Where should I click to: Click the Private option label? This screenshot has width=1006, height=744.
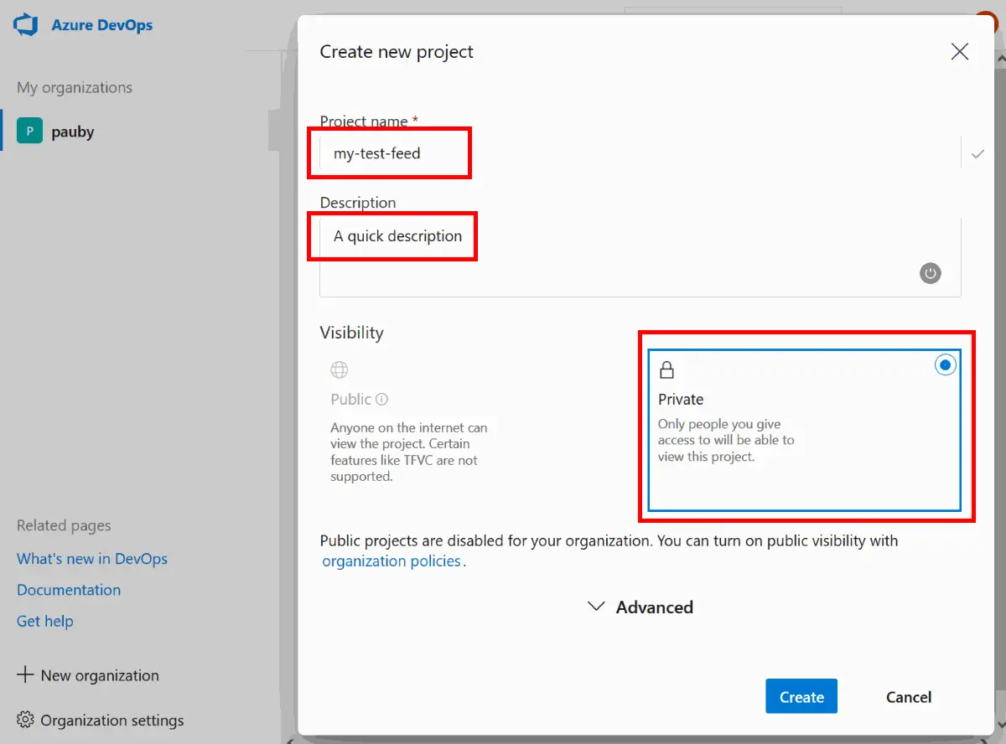[681, 400]
